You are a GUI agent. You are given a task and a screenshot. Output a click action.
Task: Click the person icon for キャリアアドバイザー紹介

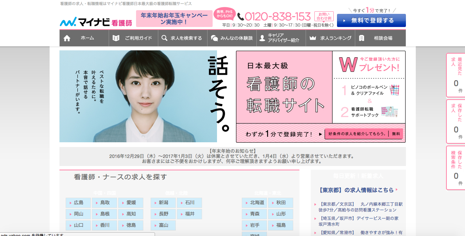(262, 38)
